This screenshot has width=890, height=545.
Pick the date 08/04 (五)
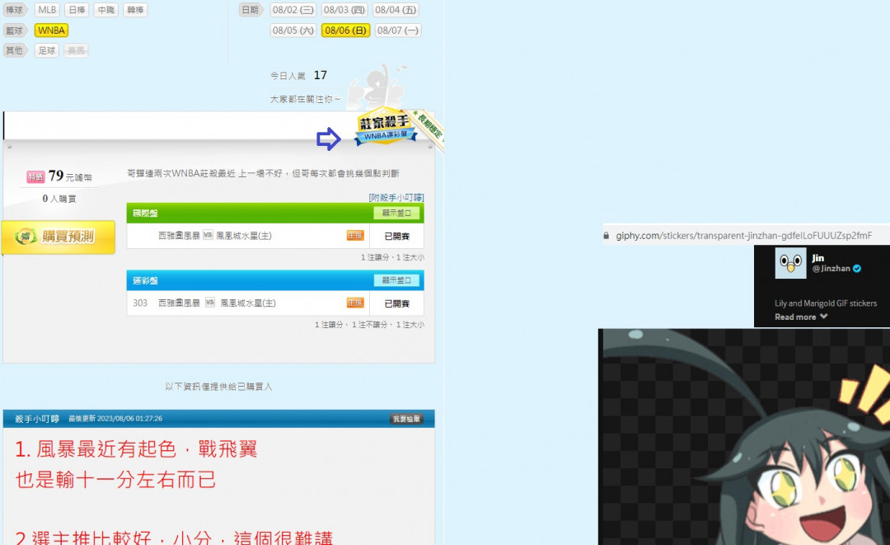[396, 10]
